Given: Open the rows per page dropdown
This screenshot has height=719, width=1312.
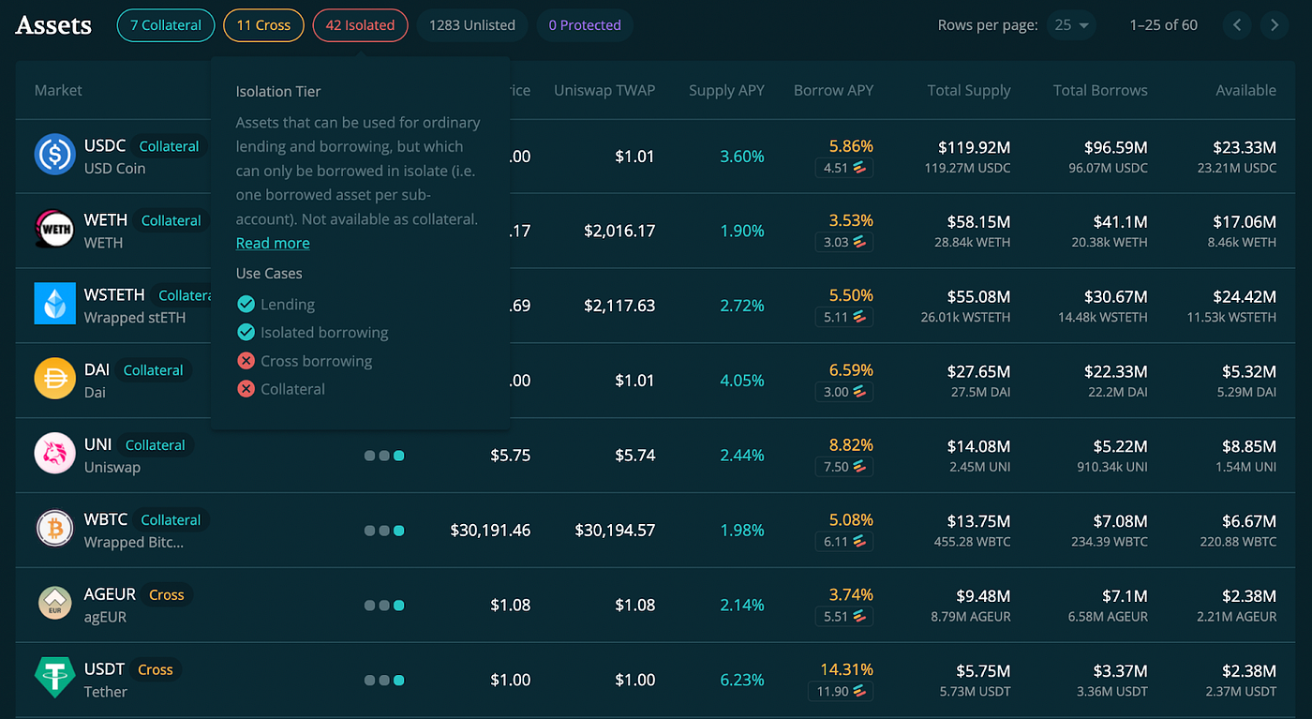Looking at the screenshot, I should pyautogui.click(x=1072, y=25).
